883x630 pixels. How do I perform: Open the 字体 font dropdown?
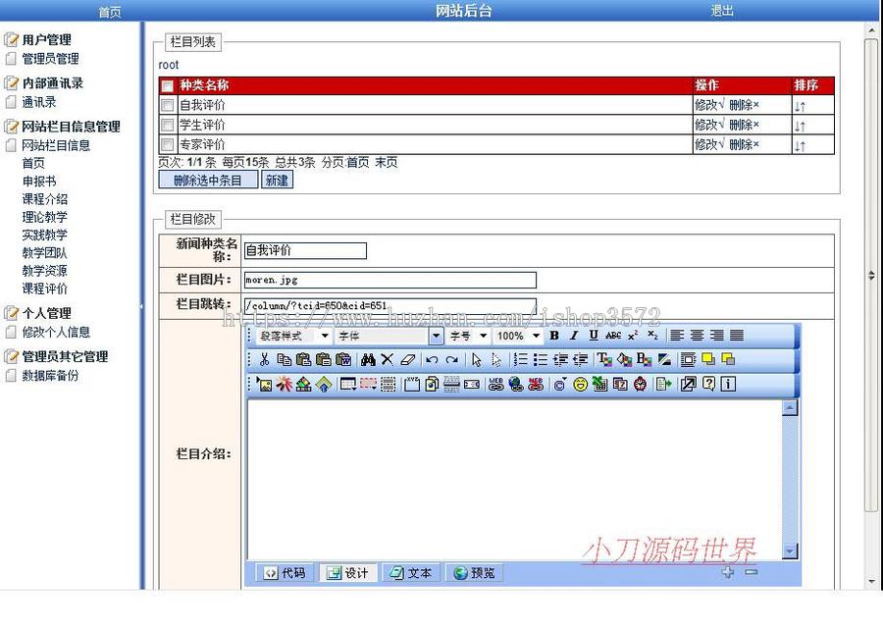coord(389,337)
